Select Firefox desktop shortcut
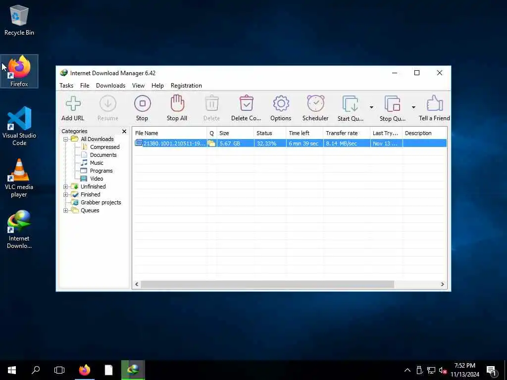The height and width of the screenshot is (380, 507). click(19, 71)
